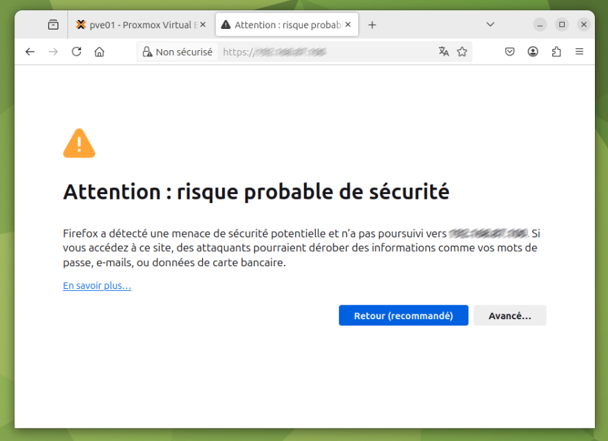Click the orange warning triangle
The image size is (608, 441).
coord(79,144)
